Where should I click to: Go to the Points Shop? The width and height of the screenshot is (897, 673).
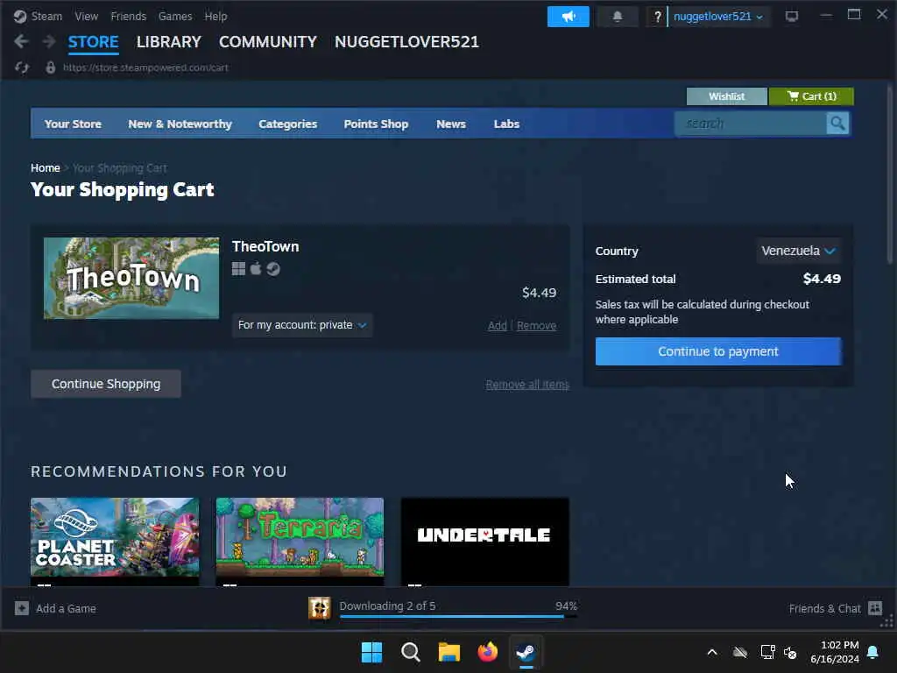(376, 124)
